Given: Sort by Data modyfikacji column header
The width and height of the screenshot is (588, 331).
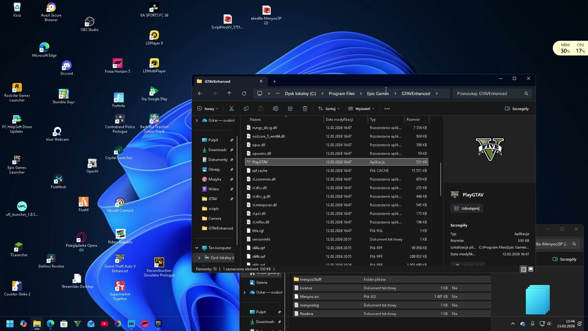Looking at the screenshot, I should tap(345, 120).
